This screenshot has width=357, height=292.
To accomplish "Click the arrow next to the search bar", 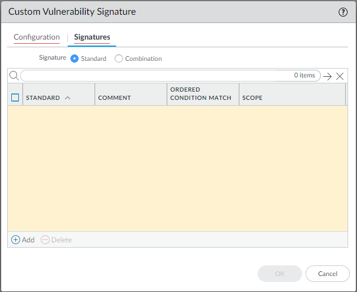I will coord(327,76).
